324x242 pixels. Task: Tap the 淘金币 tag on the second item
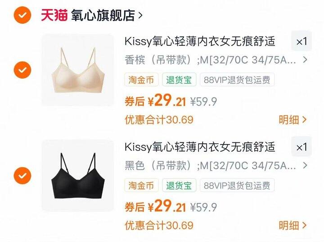141,185
